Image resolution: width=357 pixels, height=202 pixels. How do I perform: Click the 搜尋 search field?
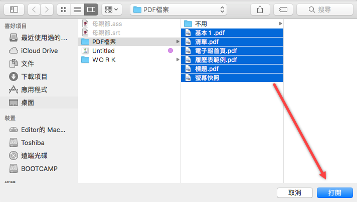tap(325, 9)
